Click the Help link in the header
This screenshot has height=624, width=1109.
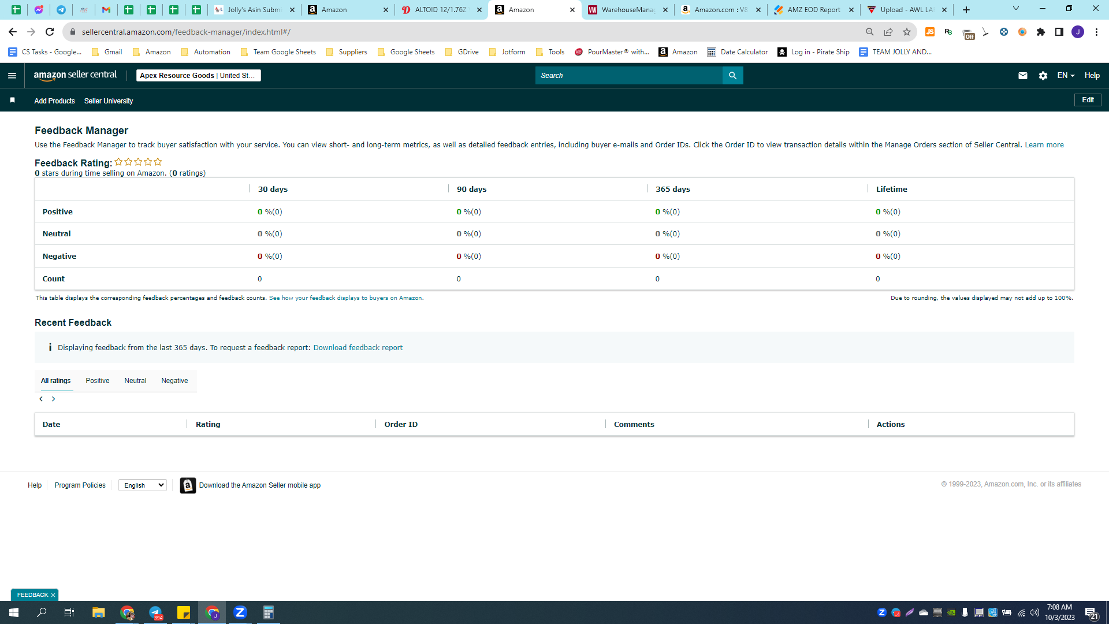[1092, 76]
